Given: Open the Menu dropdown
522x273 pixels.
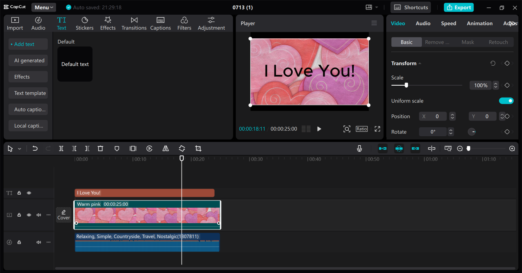Looking at the screenshot, I should pos(44,7).
